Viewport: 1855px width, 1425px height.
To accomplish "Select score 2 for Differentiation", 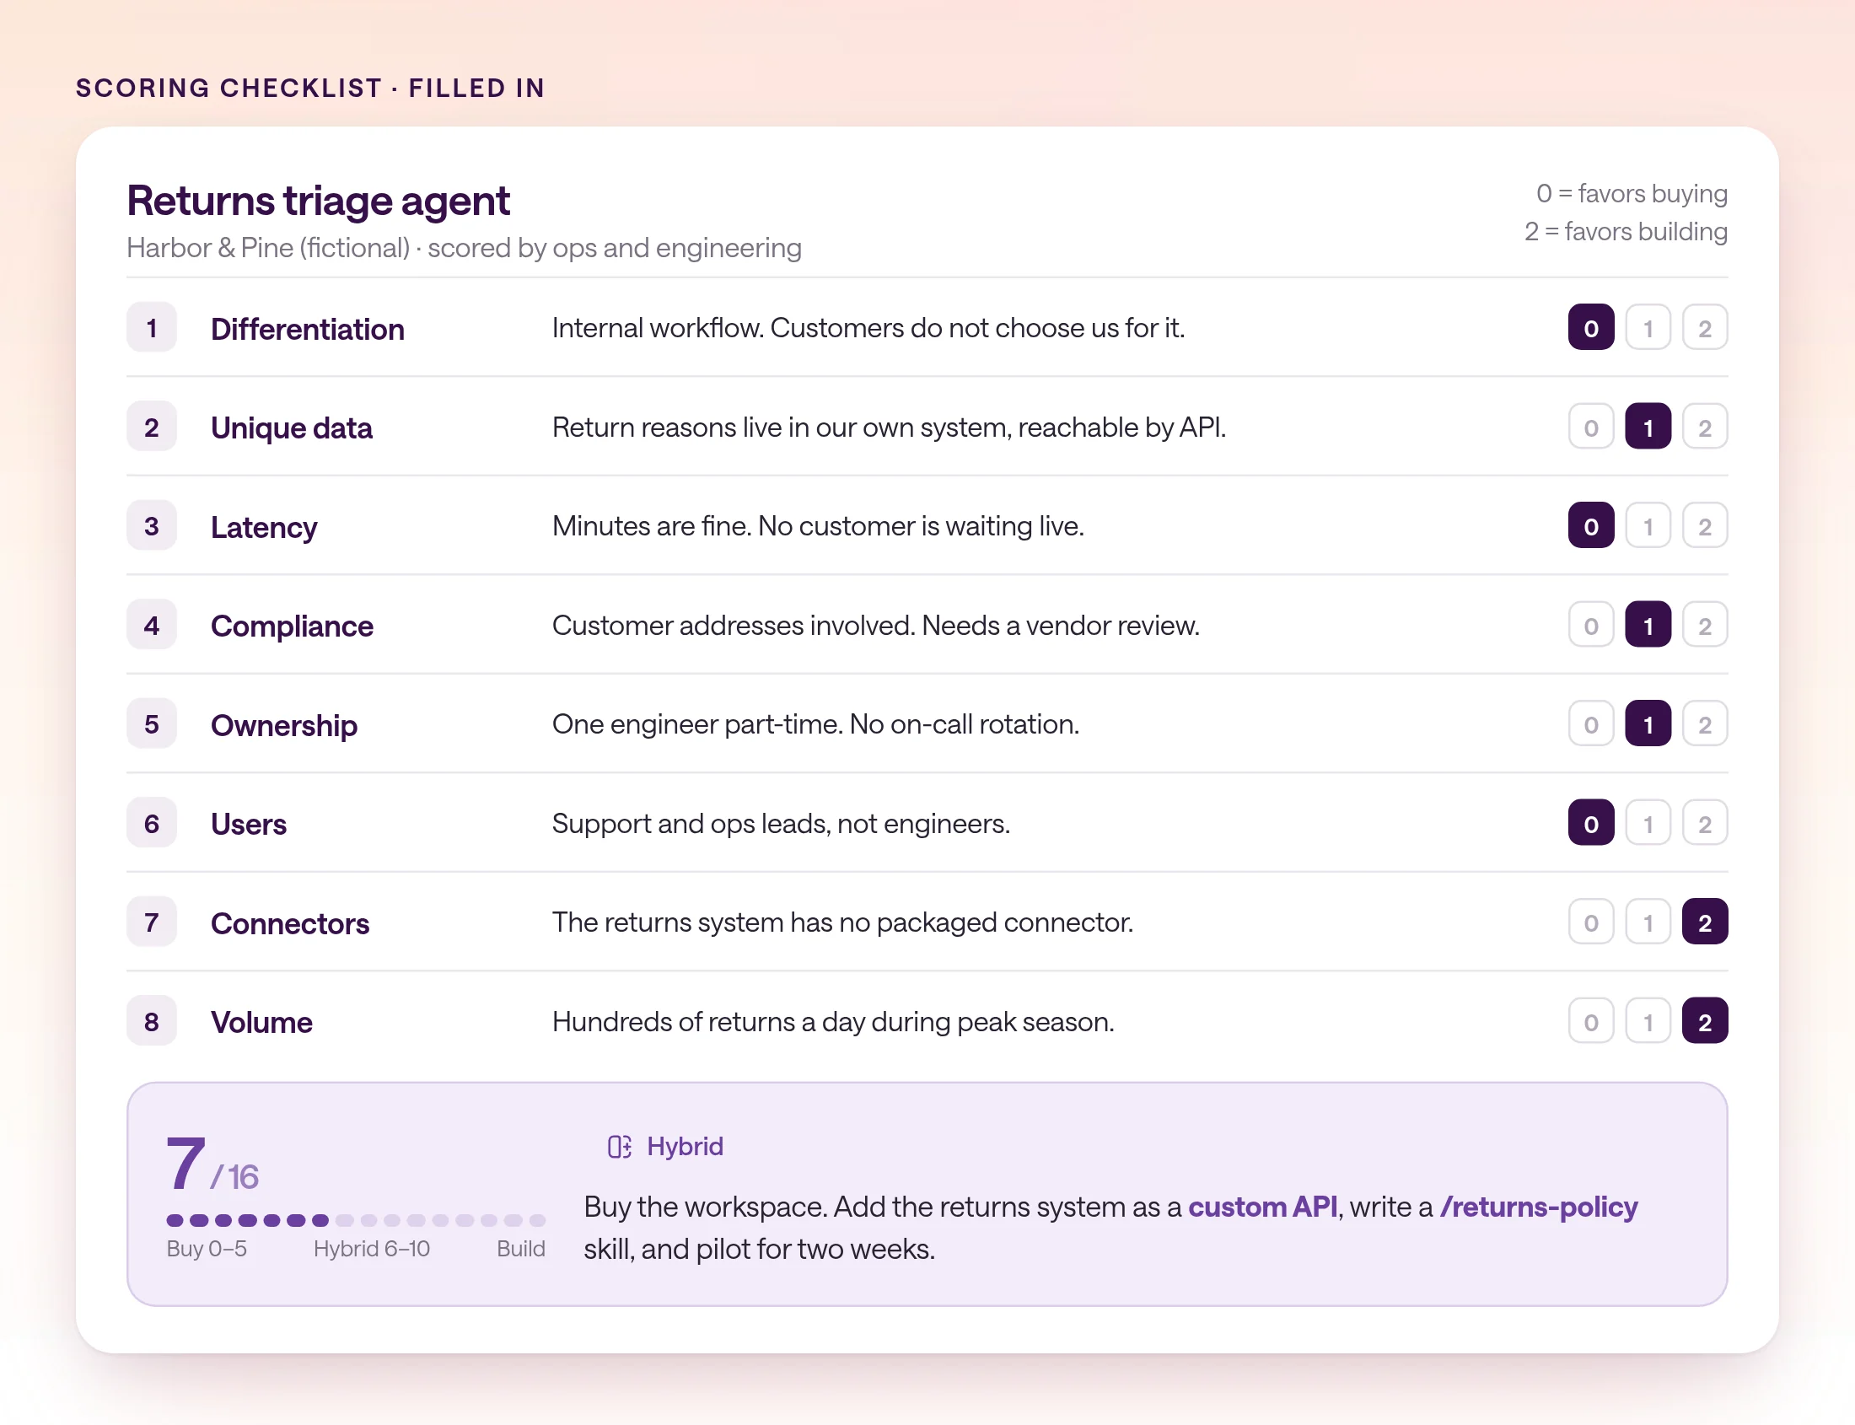I will point(1704,327).
